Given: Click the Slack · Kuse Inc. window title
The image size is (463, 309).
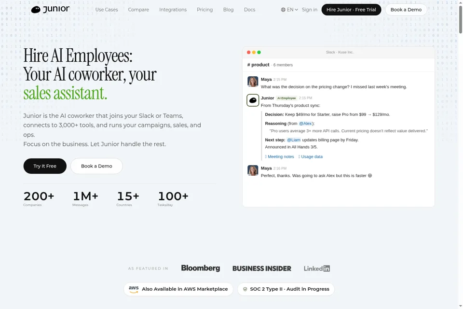Looking at the screenshot, I should 340,52.
